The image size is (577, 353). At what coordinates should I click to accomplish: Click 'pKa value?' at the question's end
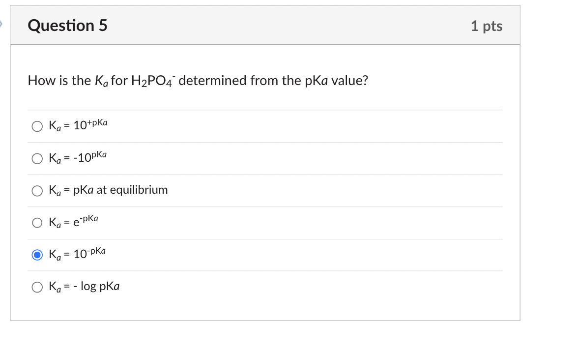point(336,80)
